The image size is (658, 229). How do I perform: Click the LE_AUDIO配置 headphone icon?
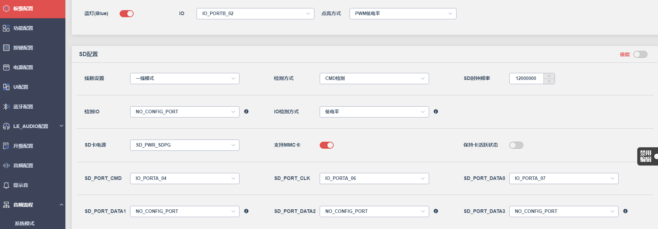click(x=6, y=126)
